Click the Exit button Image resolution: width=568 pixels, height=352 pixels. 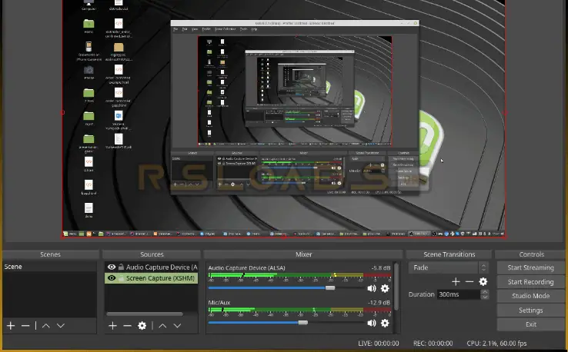click(531, 324)
